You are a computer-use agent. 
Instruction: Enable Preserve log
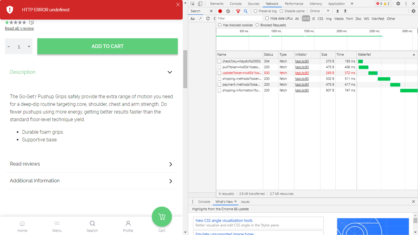coord(256,11)
